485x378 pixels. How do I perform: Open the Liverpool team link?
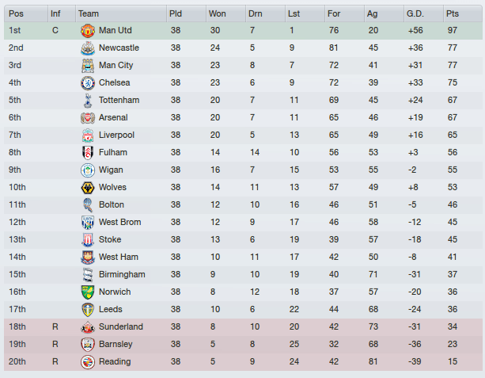116,135
